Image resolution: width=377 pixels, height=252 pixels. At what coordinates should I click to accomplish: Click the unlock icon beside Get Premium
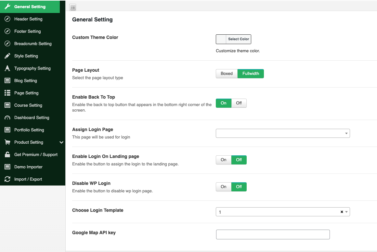7,154
